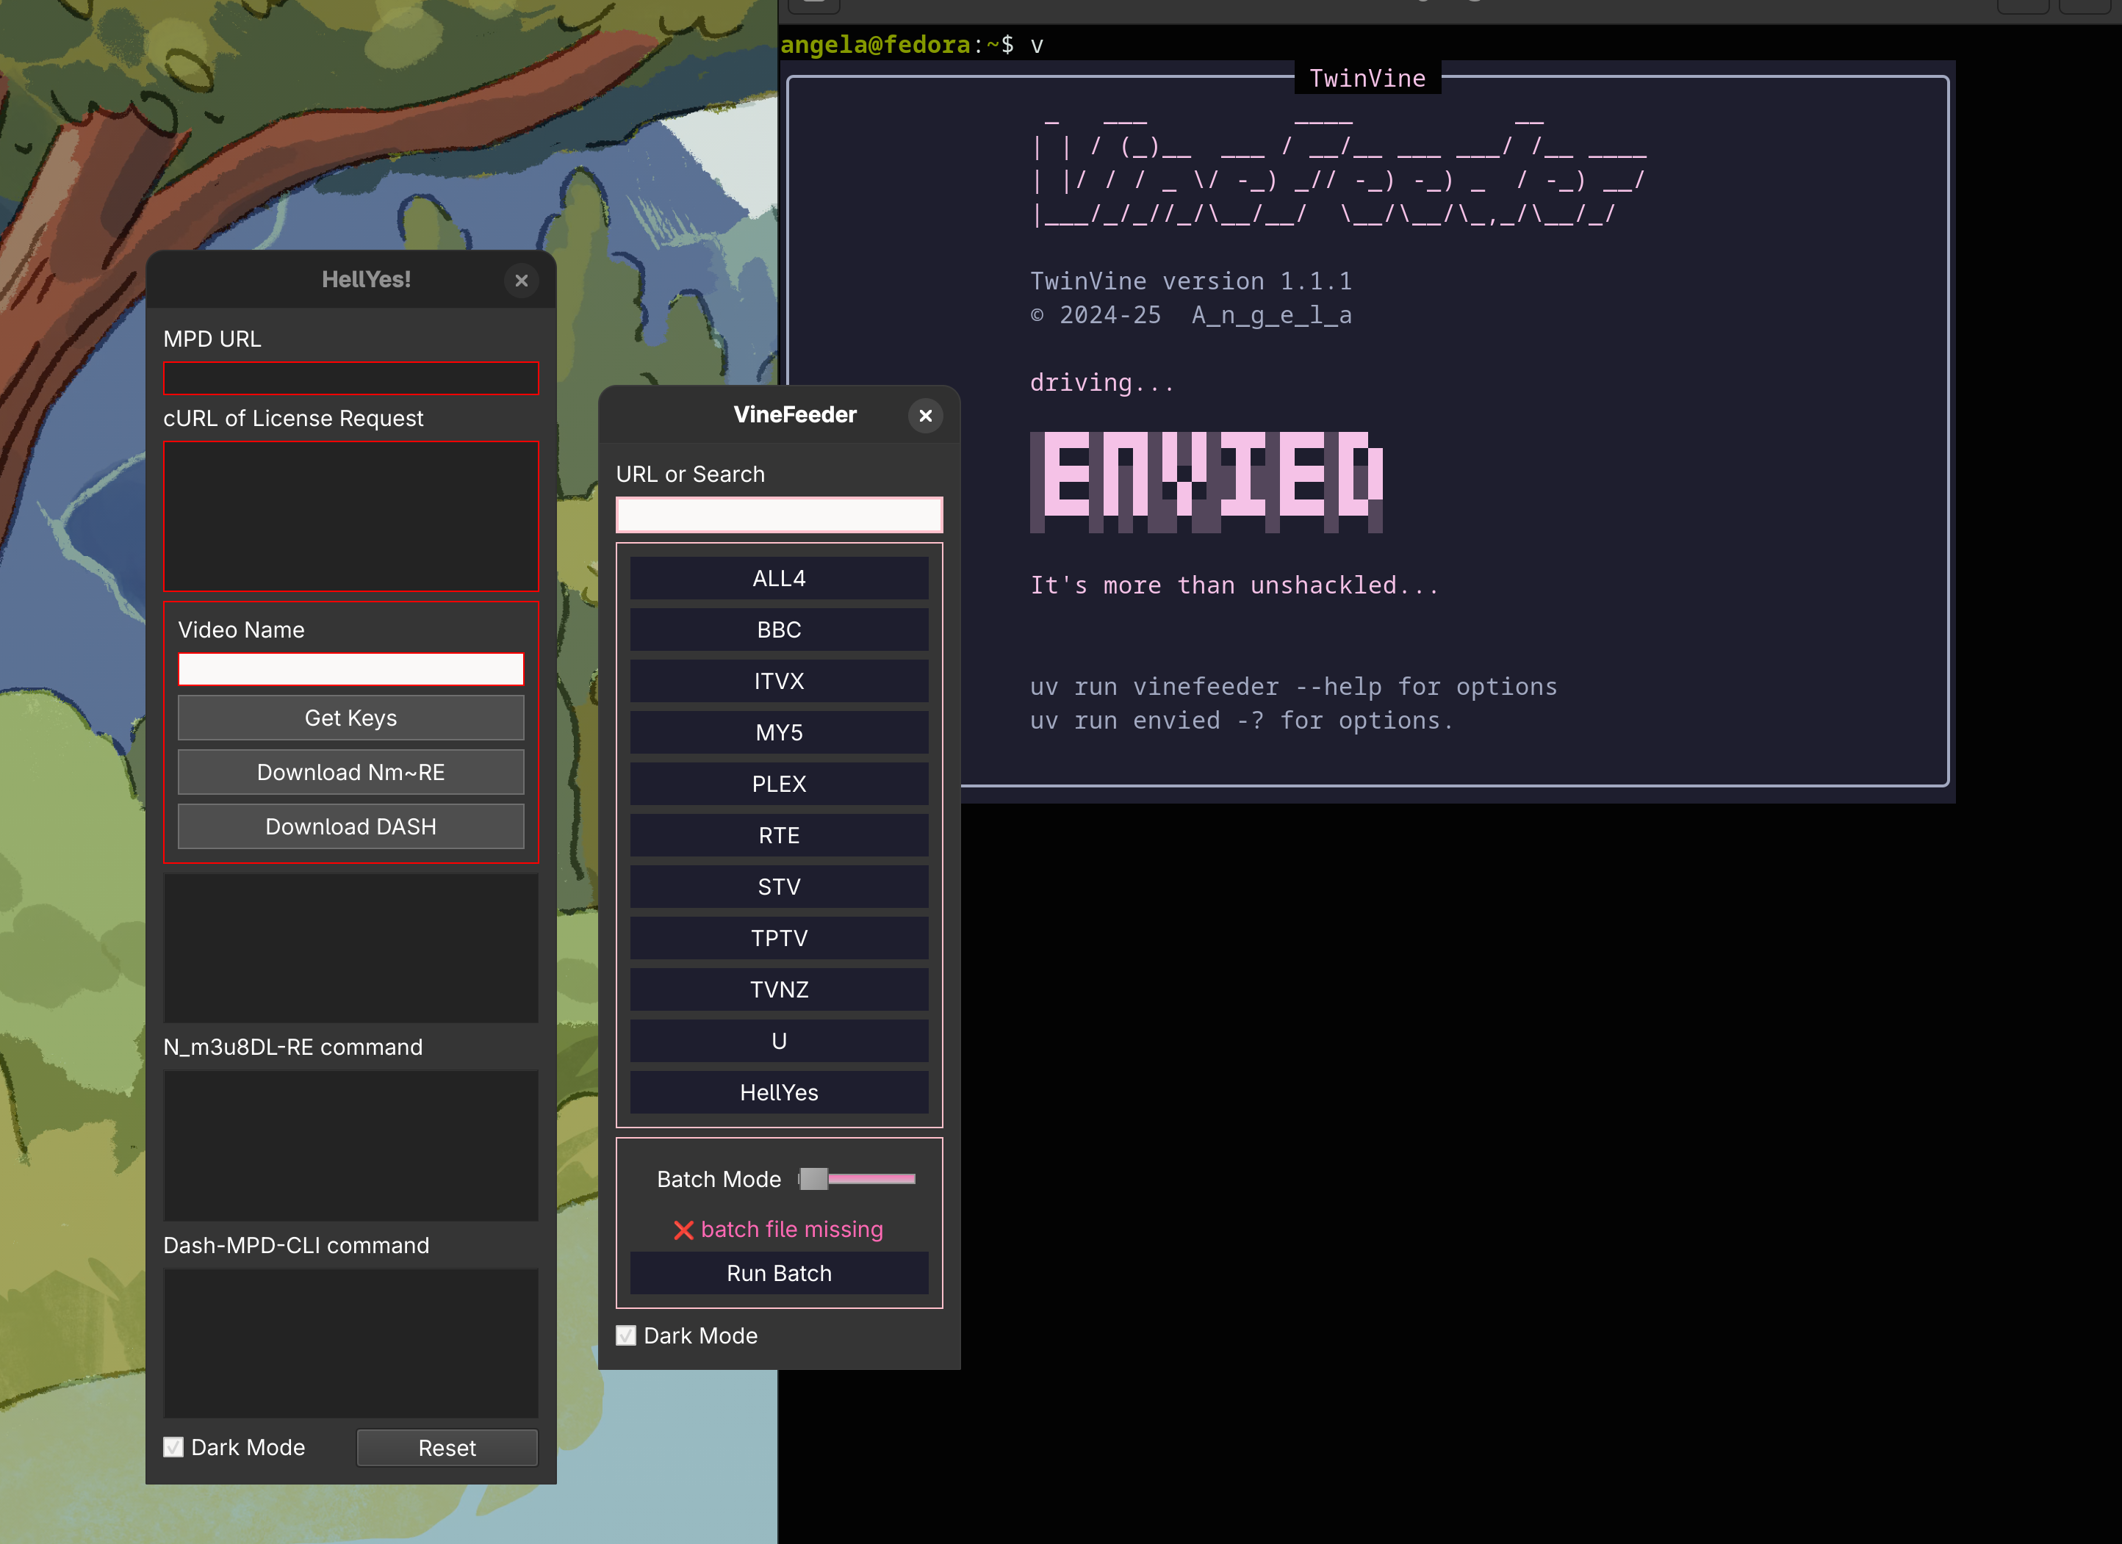Click the URL or Search field

(x=778, y=516)
